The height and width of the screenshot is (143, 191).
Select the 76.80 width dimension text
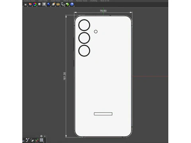103,11
